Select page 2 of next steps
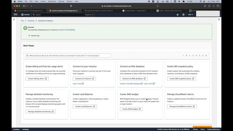This screenshot has width=233, height=131. [x=190, y=56]
